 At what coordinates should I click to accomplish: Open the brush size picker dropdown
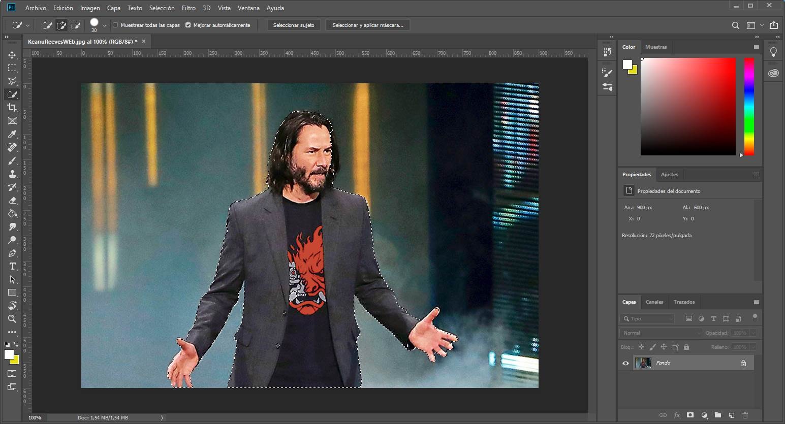coord(105,25)
